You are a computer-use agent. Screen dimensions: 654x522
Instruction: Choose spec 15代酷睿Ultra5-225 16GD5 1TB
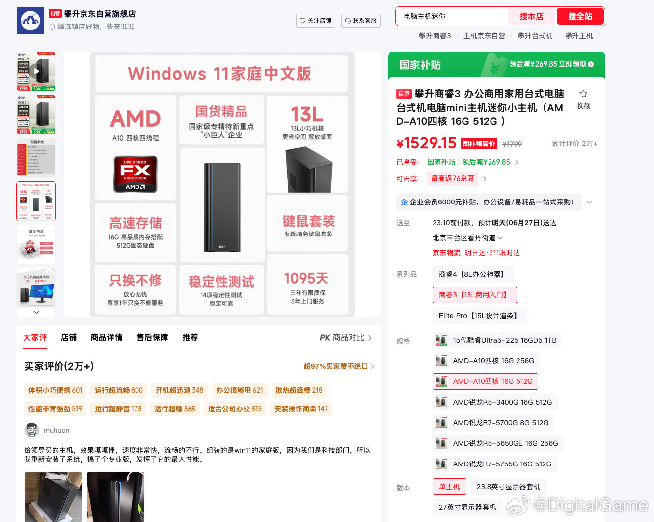497,340
